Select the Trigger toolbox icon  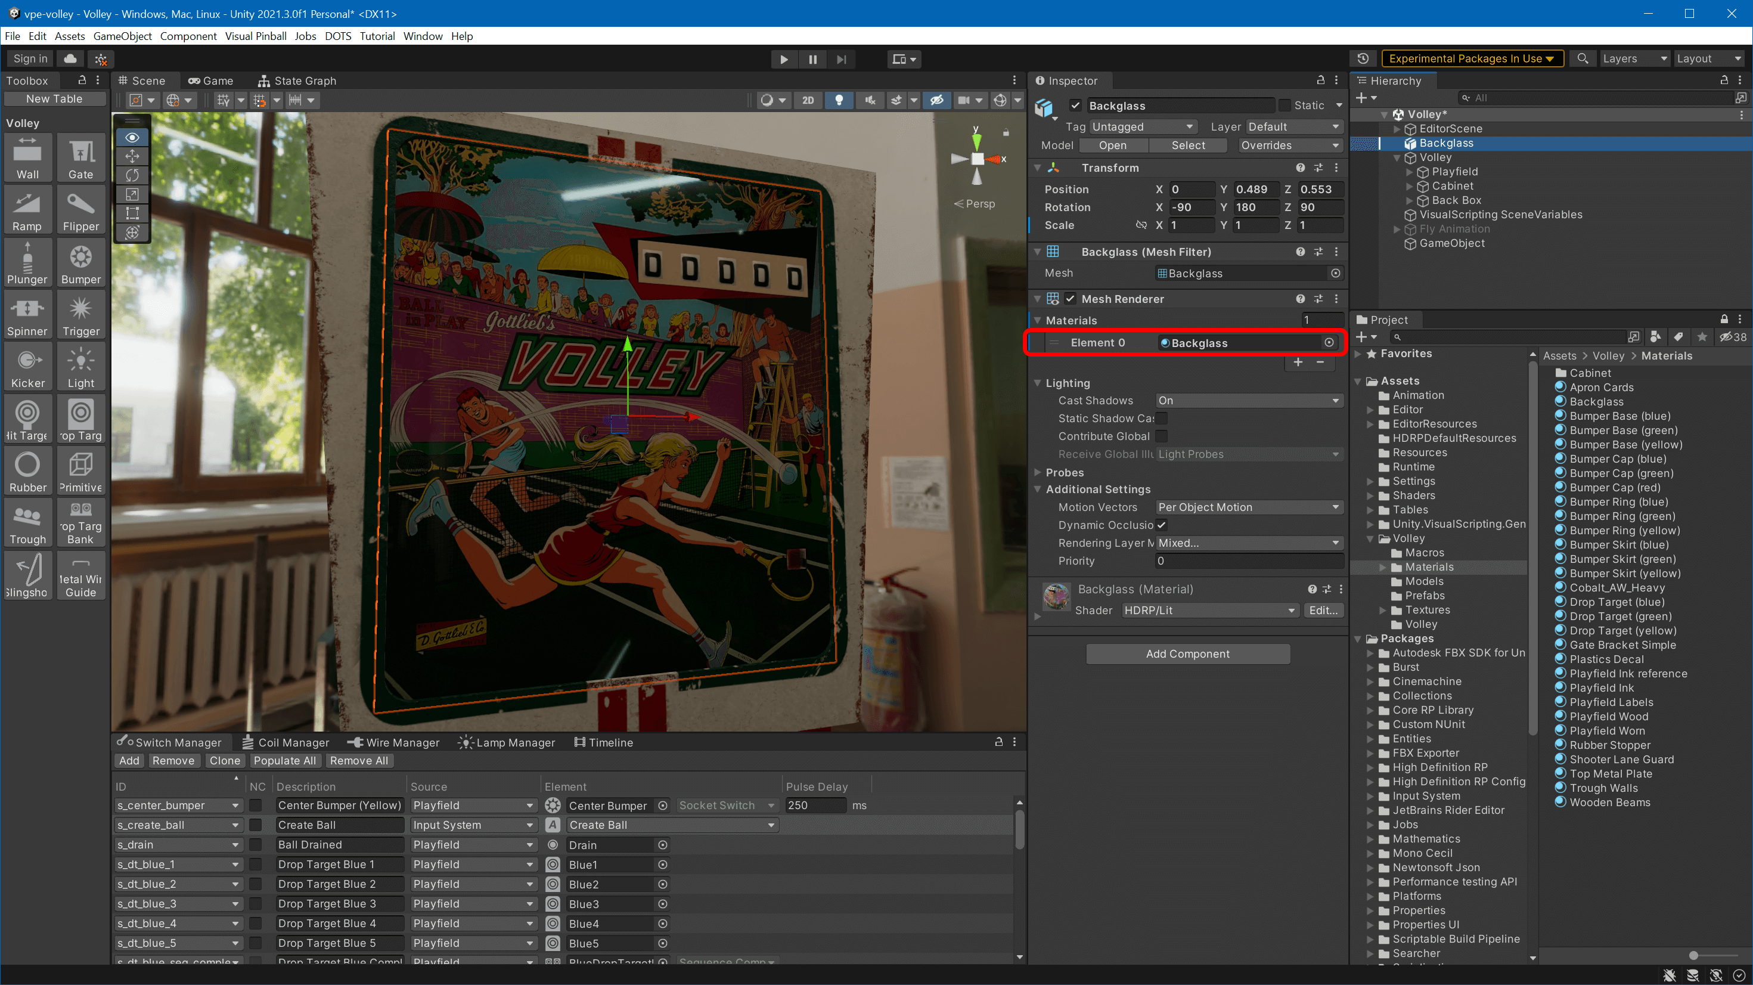point(80,315)
